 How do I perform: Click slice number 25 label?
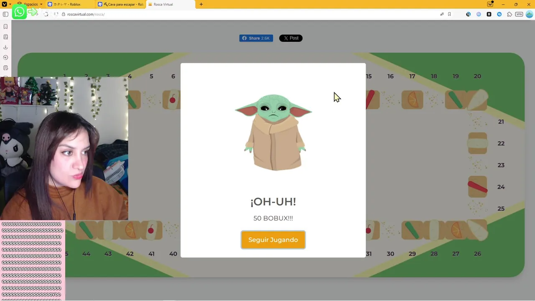coord(501,209)
